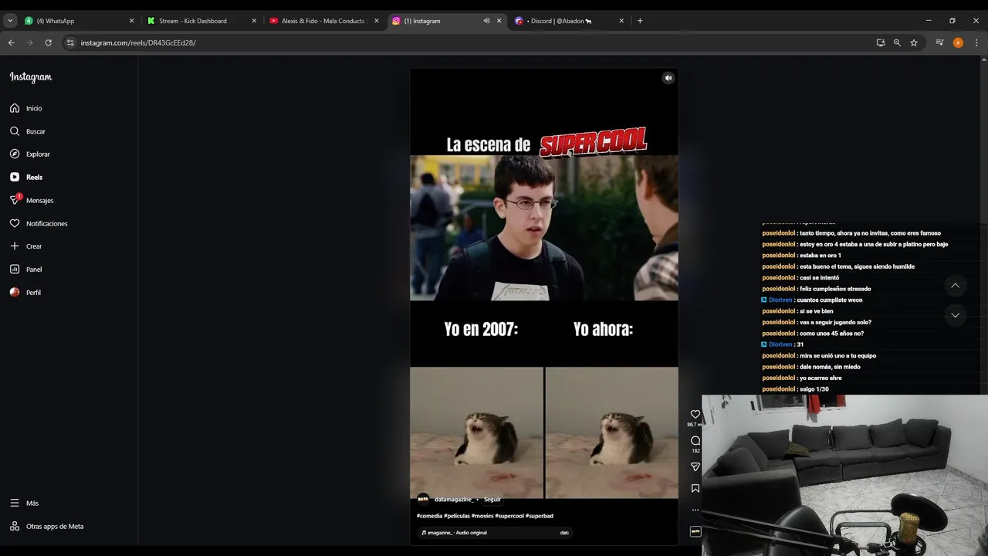Follow datamagazine_ with Seguir button
This screenshot has width=988, height=556.
(x=492, y=500)
